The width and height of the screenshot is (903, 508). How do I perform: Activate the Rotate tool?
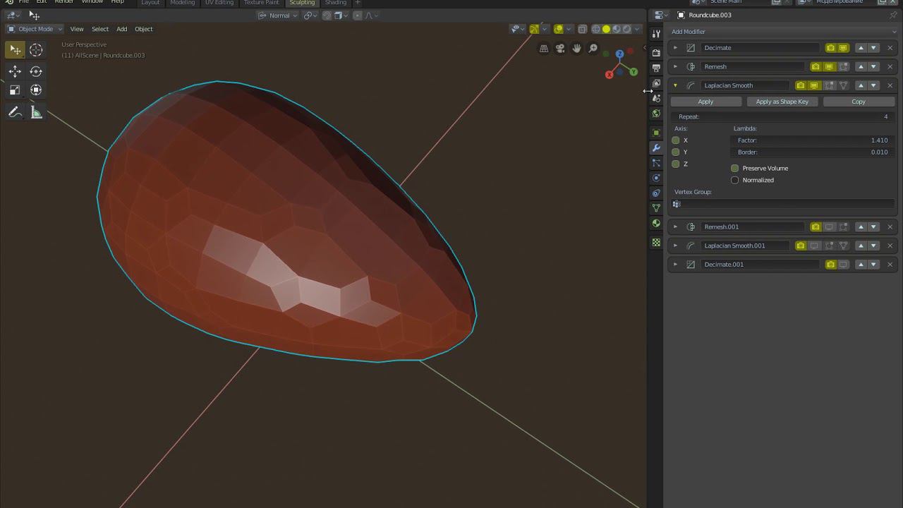(x=36, y=71)
